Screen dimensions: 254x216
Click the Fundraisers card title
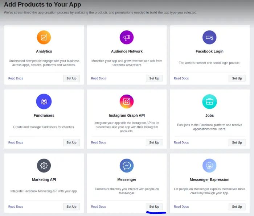click(x=44, y=115)
